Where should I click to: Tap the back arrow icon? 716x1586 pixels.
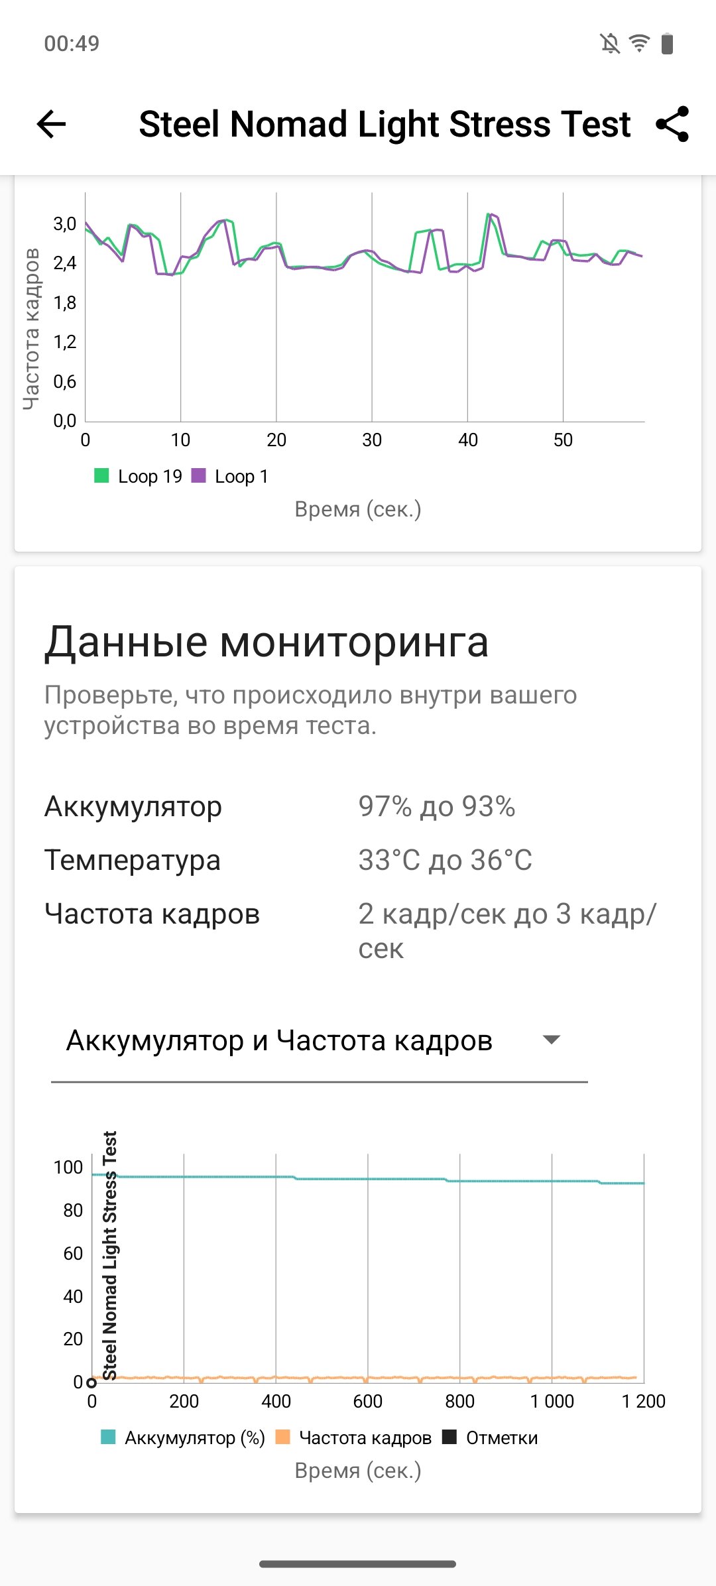point(52,124)
